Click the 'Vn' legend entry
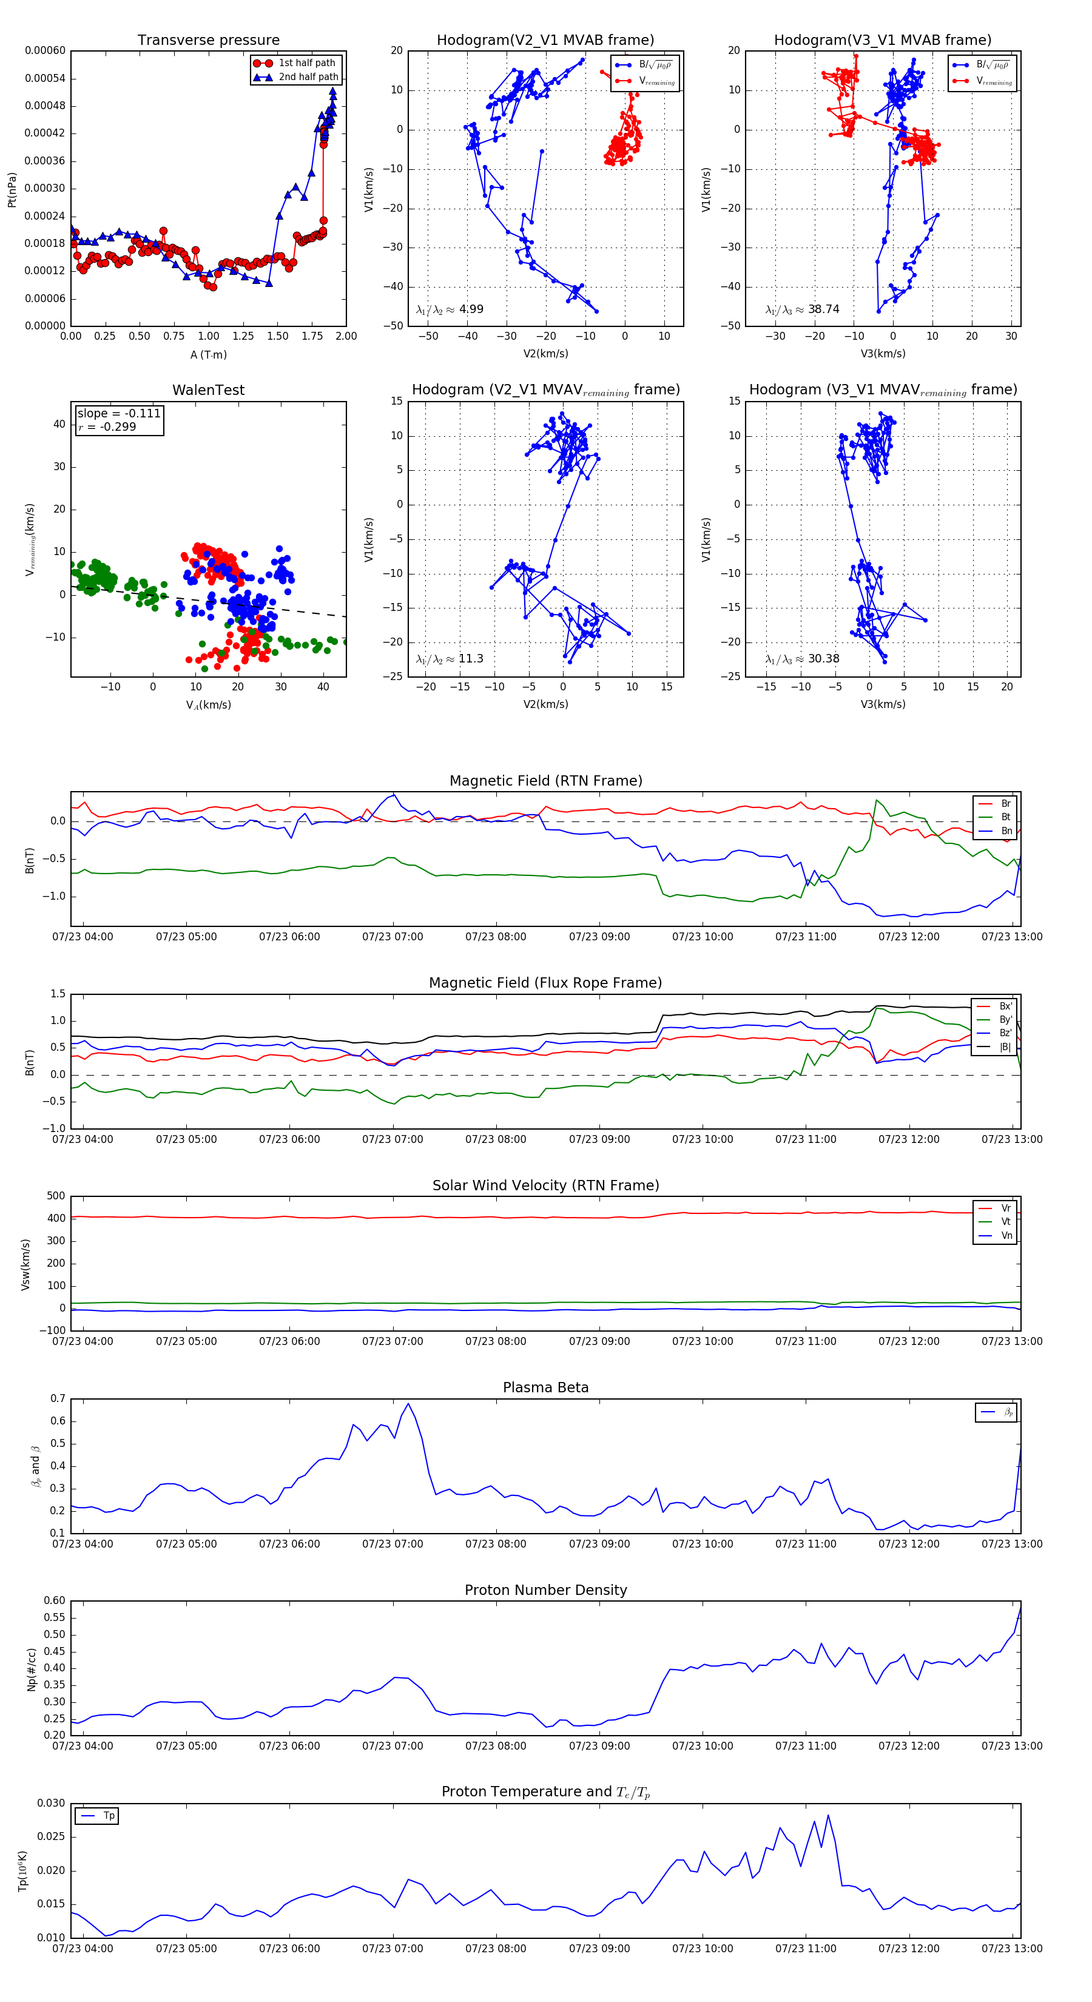This screenshot has width=1092, height=2002. (x=996, y=1236)
